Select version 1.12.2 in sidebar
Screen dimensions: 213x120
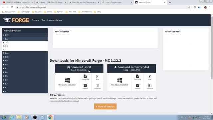[6, 43]
